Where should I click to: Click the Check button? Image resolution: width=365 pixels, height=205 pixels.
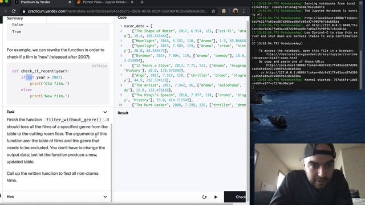pyautogui.click(x=235, y=197)
